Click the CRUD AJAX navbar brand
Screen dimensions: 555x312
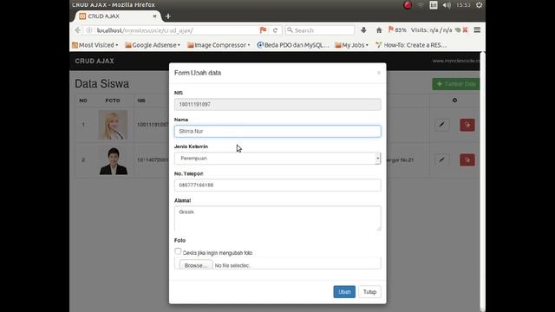pyautogui.click(x=95, y=61)
